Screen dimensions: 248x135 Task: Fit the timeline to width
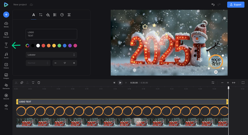234,83
